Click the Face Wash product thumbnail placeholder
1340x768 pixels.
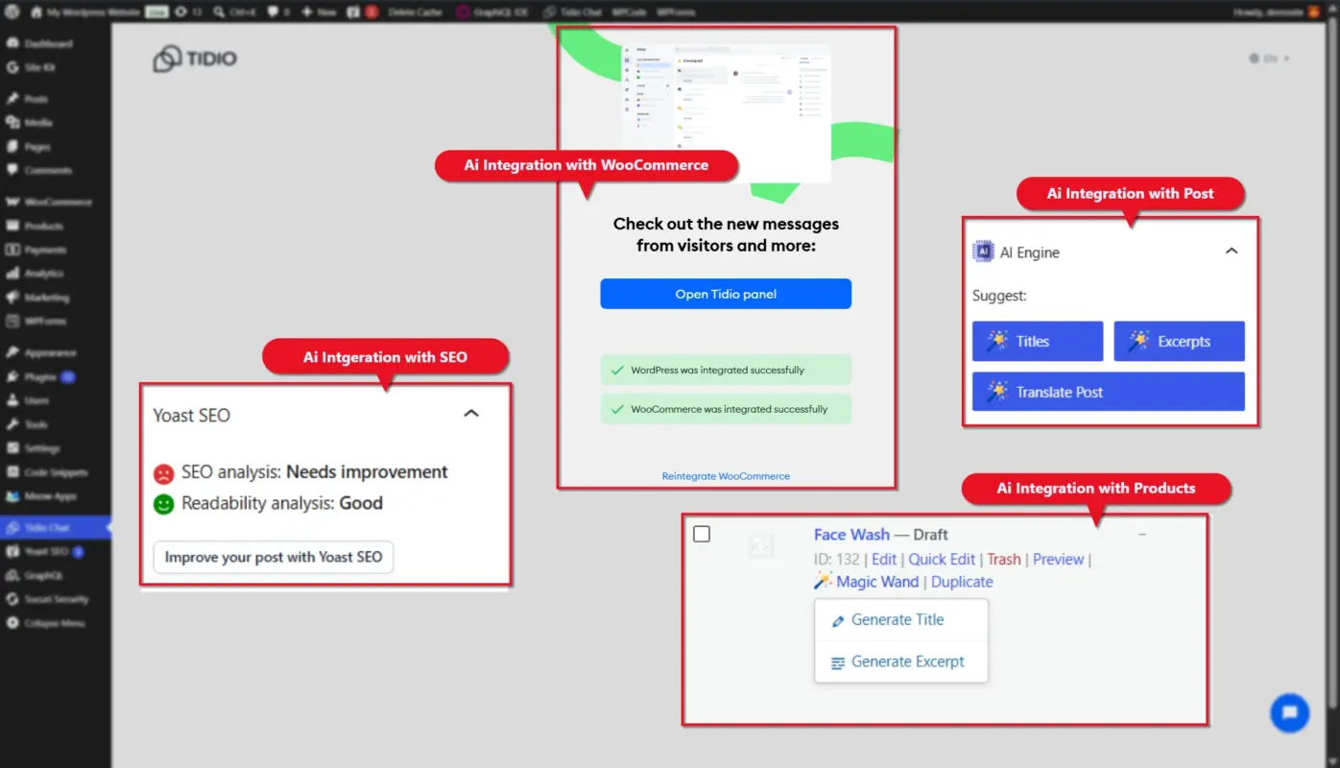(761, 546)
